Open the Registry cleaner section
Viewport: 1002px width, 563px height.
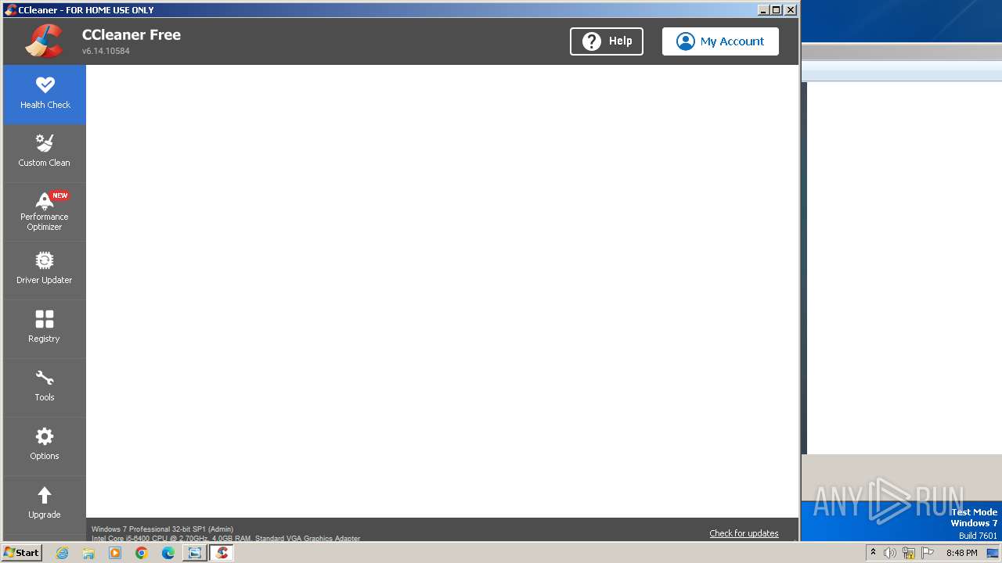click(45, 329)
